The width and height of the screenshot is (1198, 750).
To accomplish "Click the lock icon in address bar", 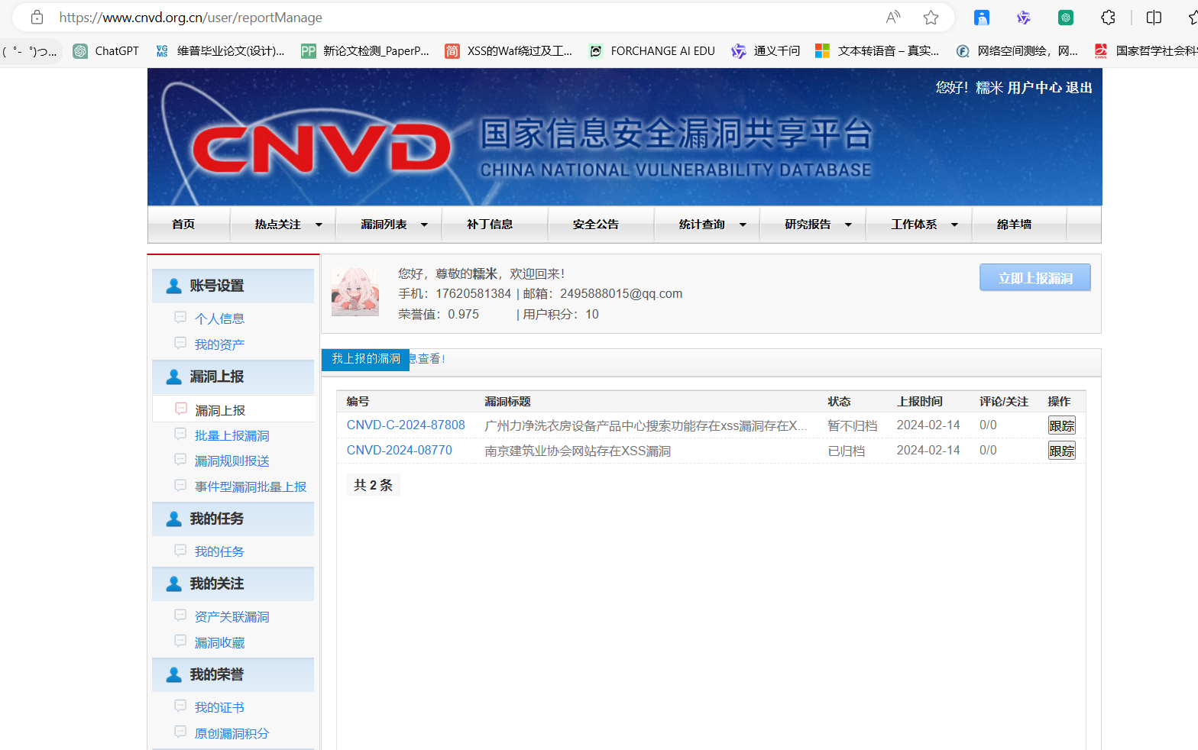I will coord(37,17).
